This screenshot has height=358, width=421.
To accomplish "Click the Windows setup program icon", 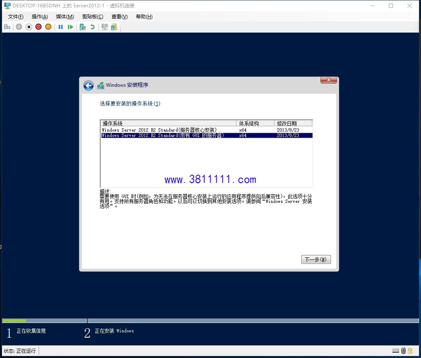I will click(101, 86).
